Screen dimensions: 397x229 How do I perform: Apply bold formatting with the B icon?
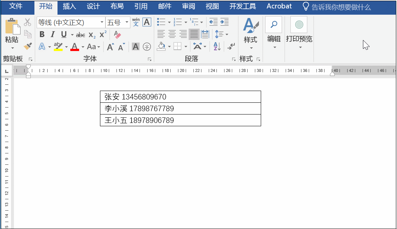tap(41, 34)
